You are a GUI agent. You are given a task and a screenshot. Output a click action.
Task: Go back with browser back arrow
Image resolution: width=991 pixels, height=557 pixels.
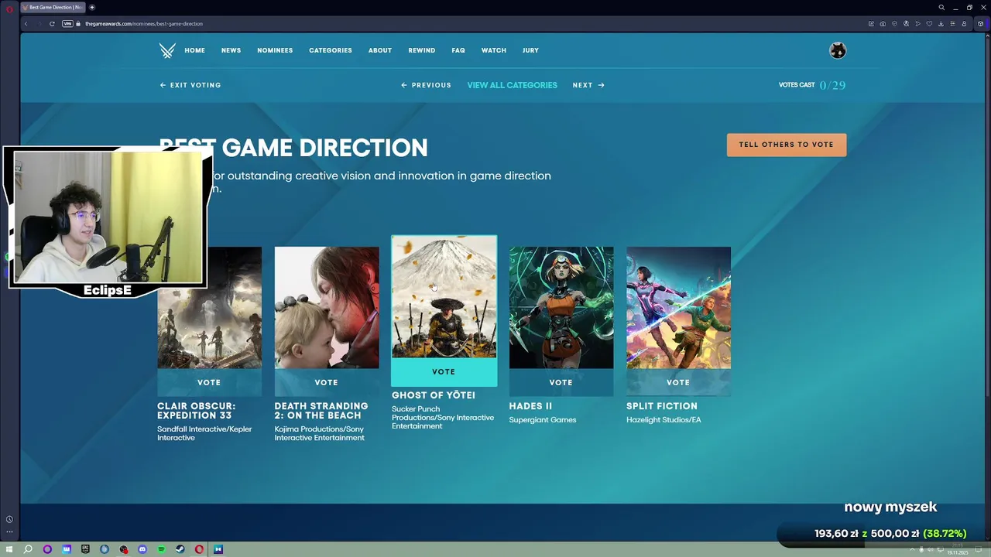pyautogui.click(x=26, y=24)
